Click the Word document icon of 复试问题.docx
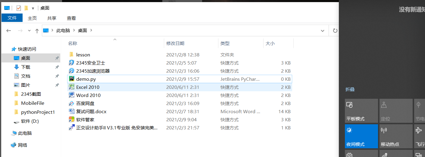The height and width of the screenshot is (157, 425). tap(71, 111)
